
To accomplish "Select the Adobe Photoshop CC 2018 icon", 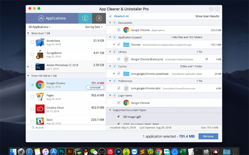I will pyautogui.click(x=40, y=66).
